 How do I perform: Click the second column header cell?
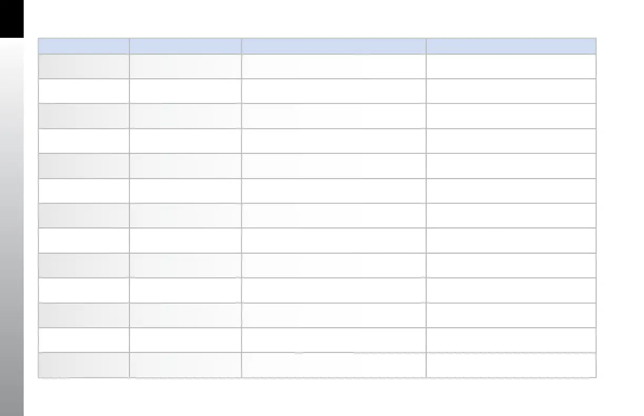185,46
